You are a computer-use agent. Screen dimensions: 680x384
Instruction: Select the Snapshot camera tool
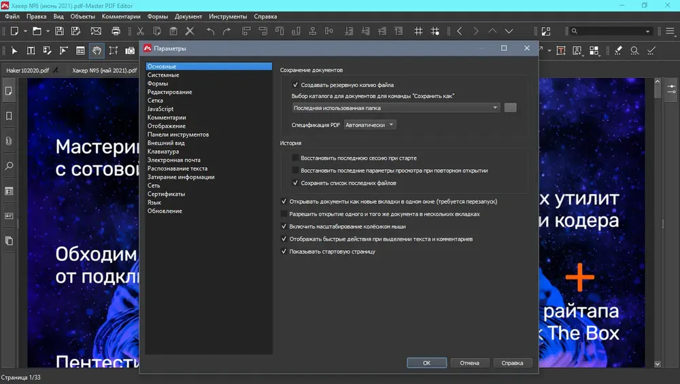coord(130,51)
